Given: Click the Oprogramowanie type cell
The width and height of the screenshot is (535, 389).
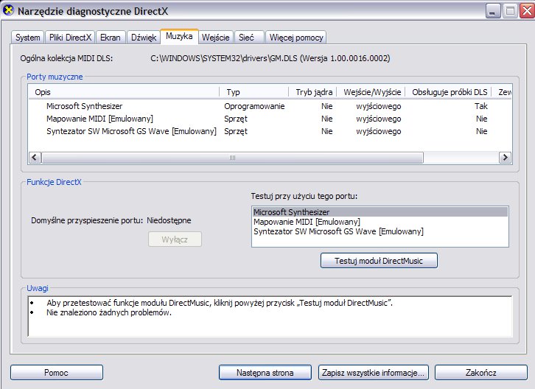Looking at the screenshot, I should pos(254,106).
